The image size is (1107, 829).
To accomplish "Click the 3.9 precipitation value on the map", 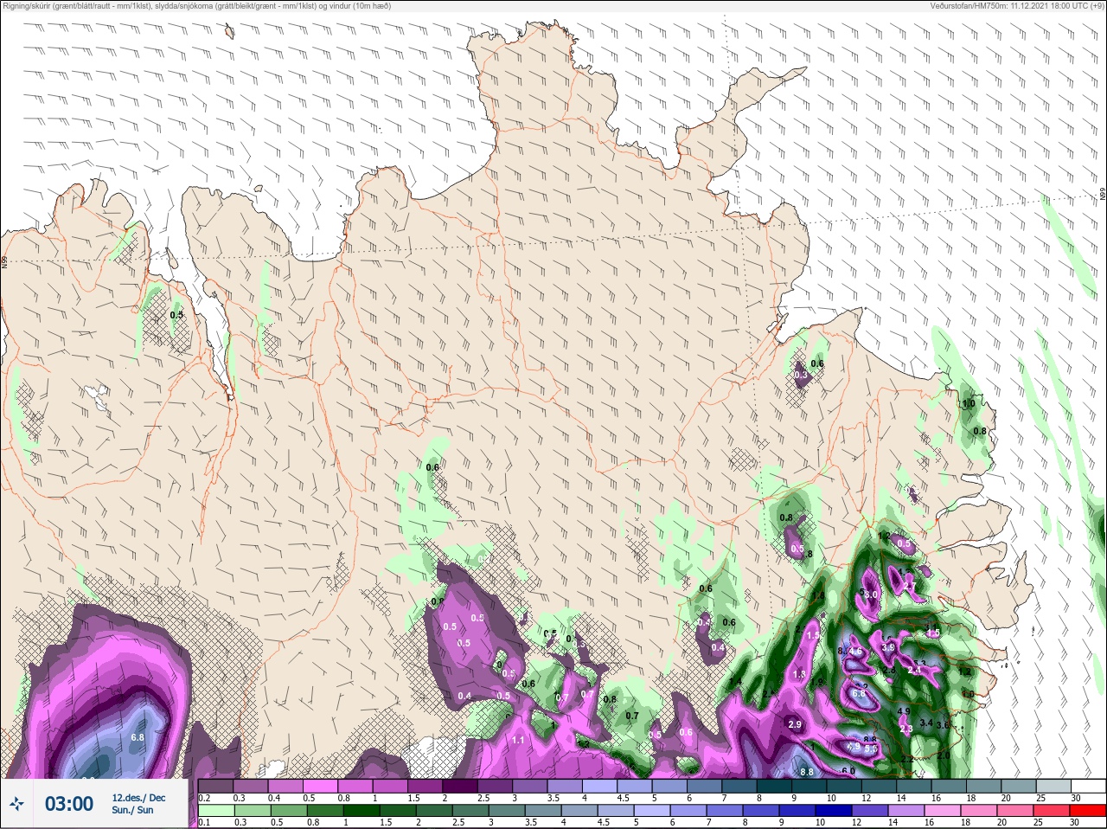I will click(888, 647).
